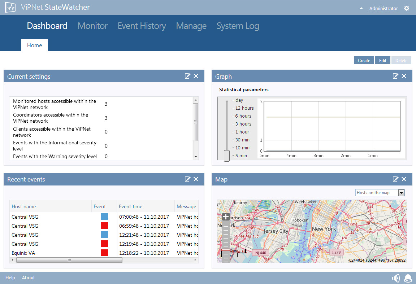Screen dimensions: 416x284
Task: Click the 12:18:22 - 10.10.2017 event time
Action: click(144, 253)
